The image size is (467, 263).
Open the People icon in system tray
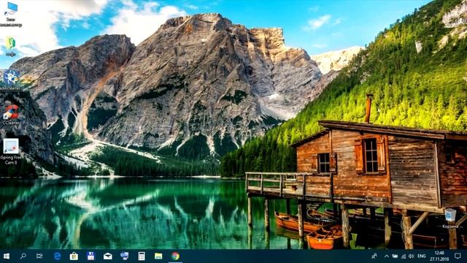point(374,256)
